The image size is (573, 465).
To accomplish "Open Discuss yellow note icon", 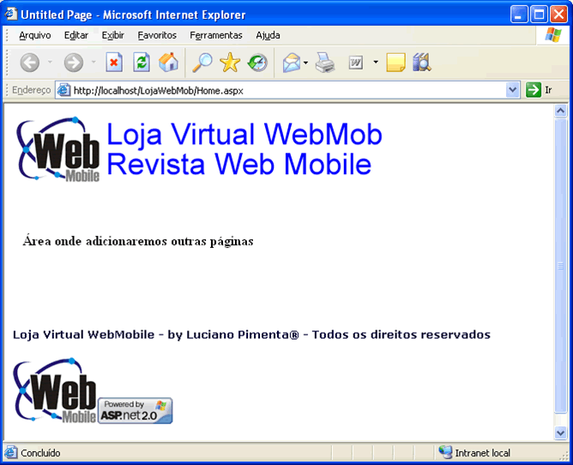I will pyautogui.click(x=395, y=63).
